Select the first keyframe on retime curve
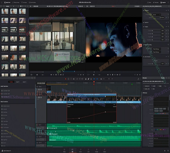Image resolution: width=170 pixels, height=153 pixels. coord(79,118)
